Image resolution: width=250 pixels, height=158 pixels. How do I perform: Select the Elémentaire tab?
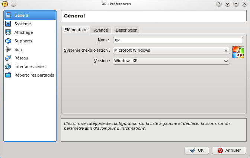pos(76,30)
